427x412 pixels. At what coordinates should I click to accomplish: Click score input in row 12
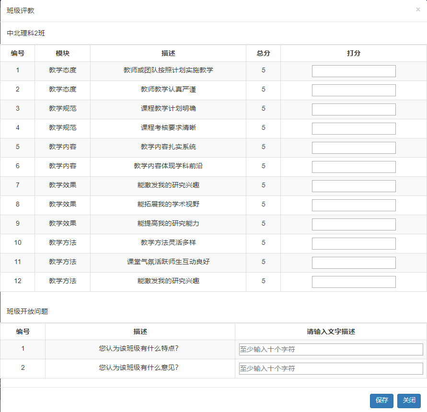tap(354, 282)
